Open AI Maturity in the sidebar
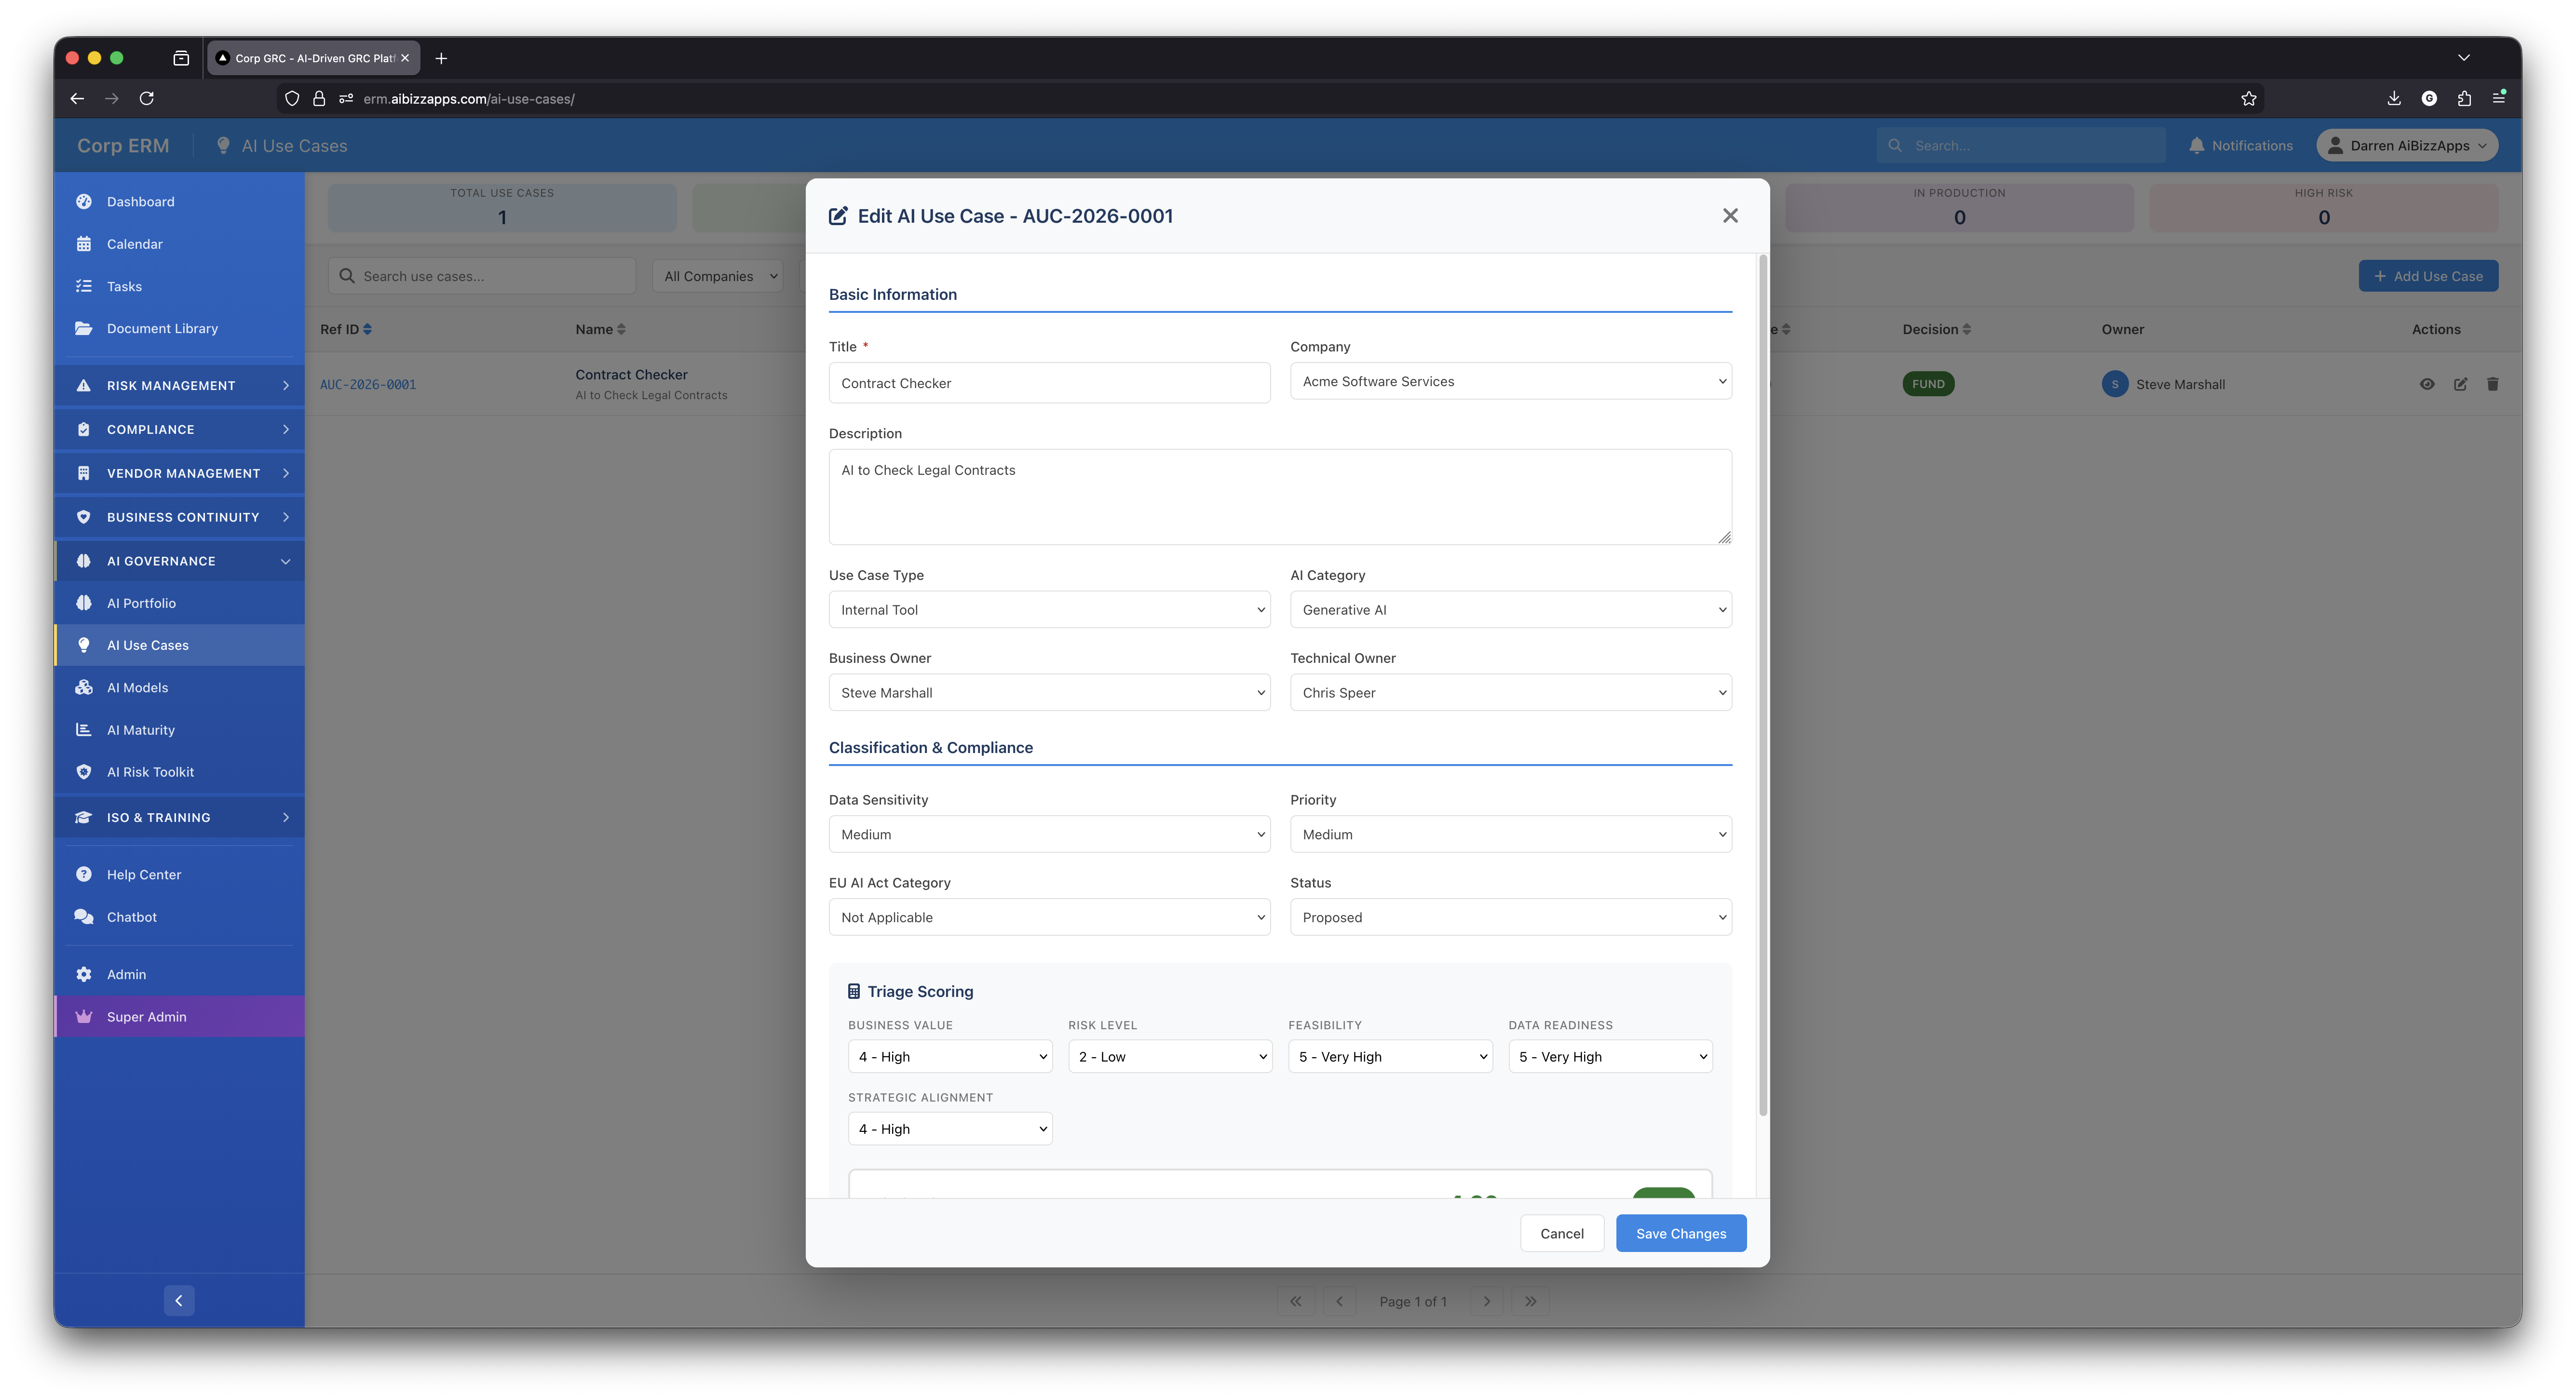The width and height of the screenshot is (2576, 1399). tap(140, 729)
